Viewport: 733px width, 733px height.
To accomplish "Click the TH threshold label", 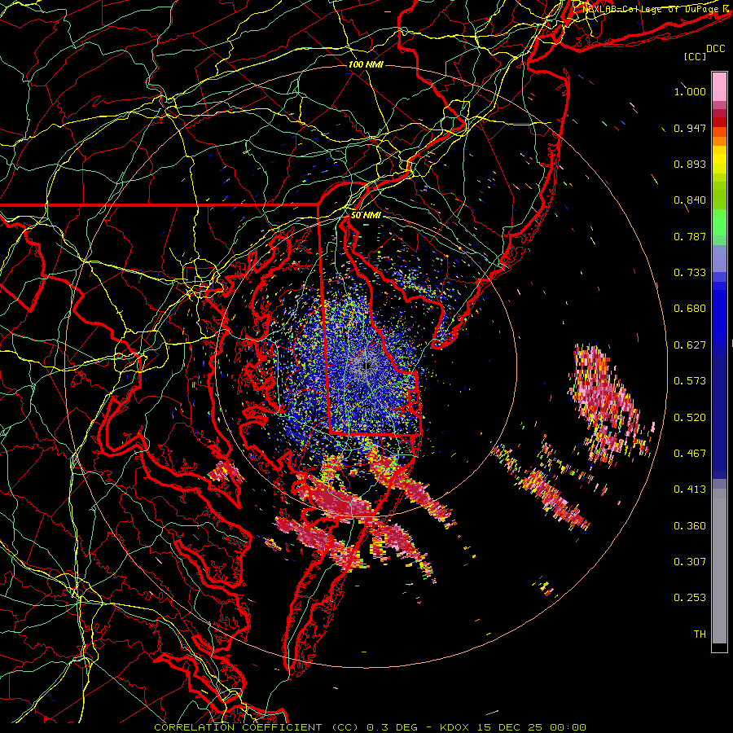I will (700, 634).
